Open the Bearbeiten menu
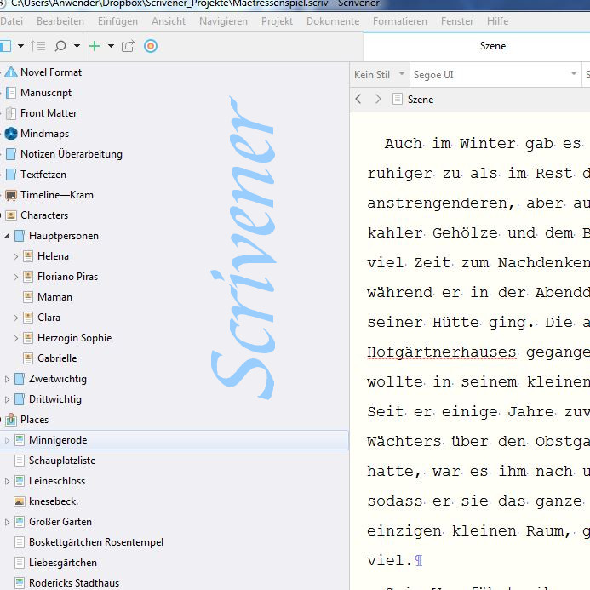Screen dimensions: 590x590 click(60, 21)
